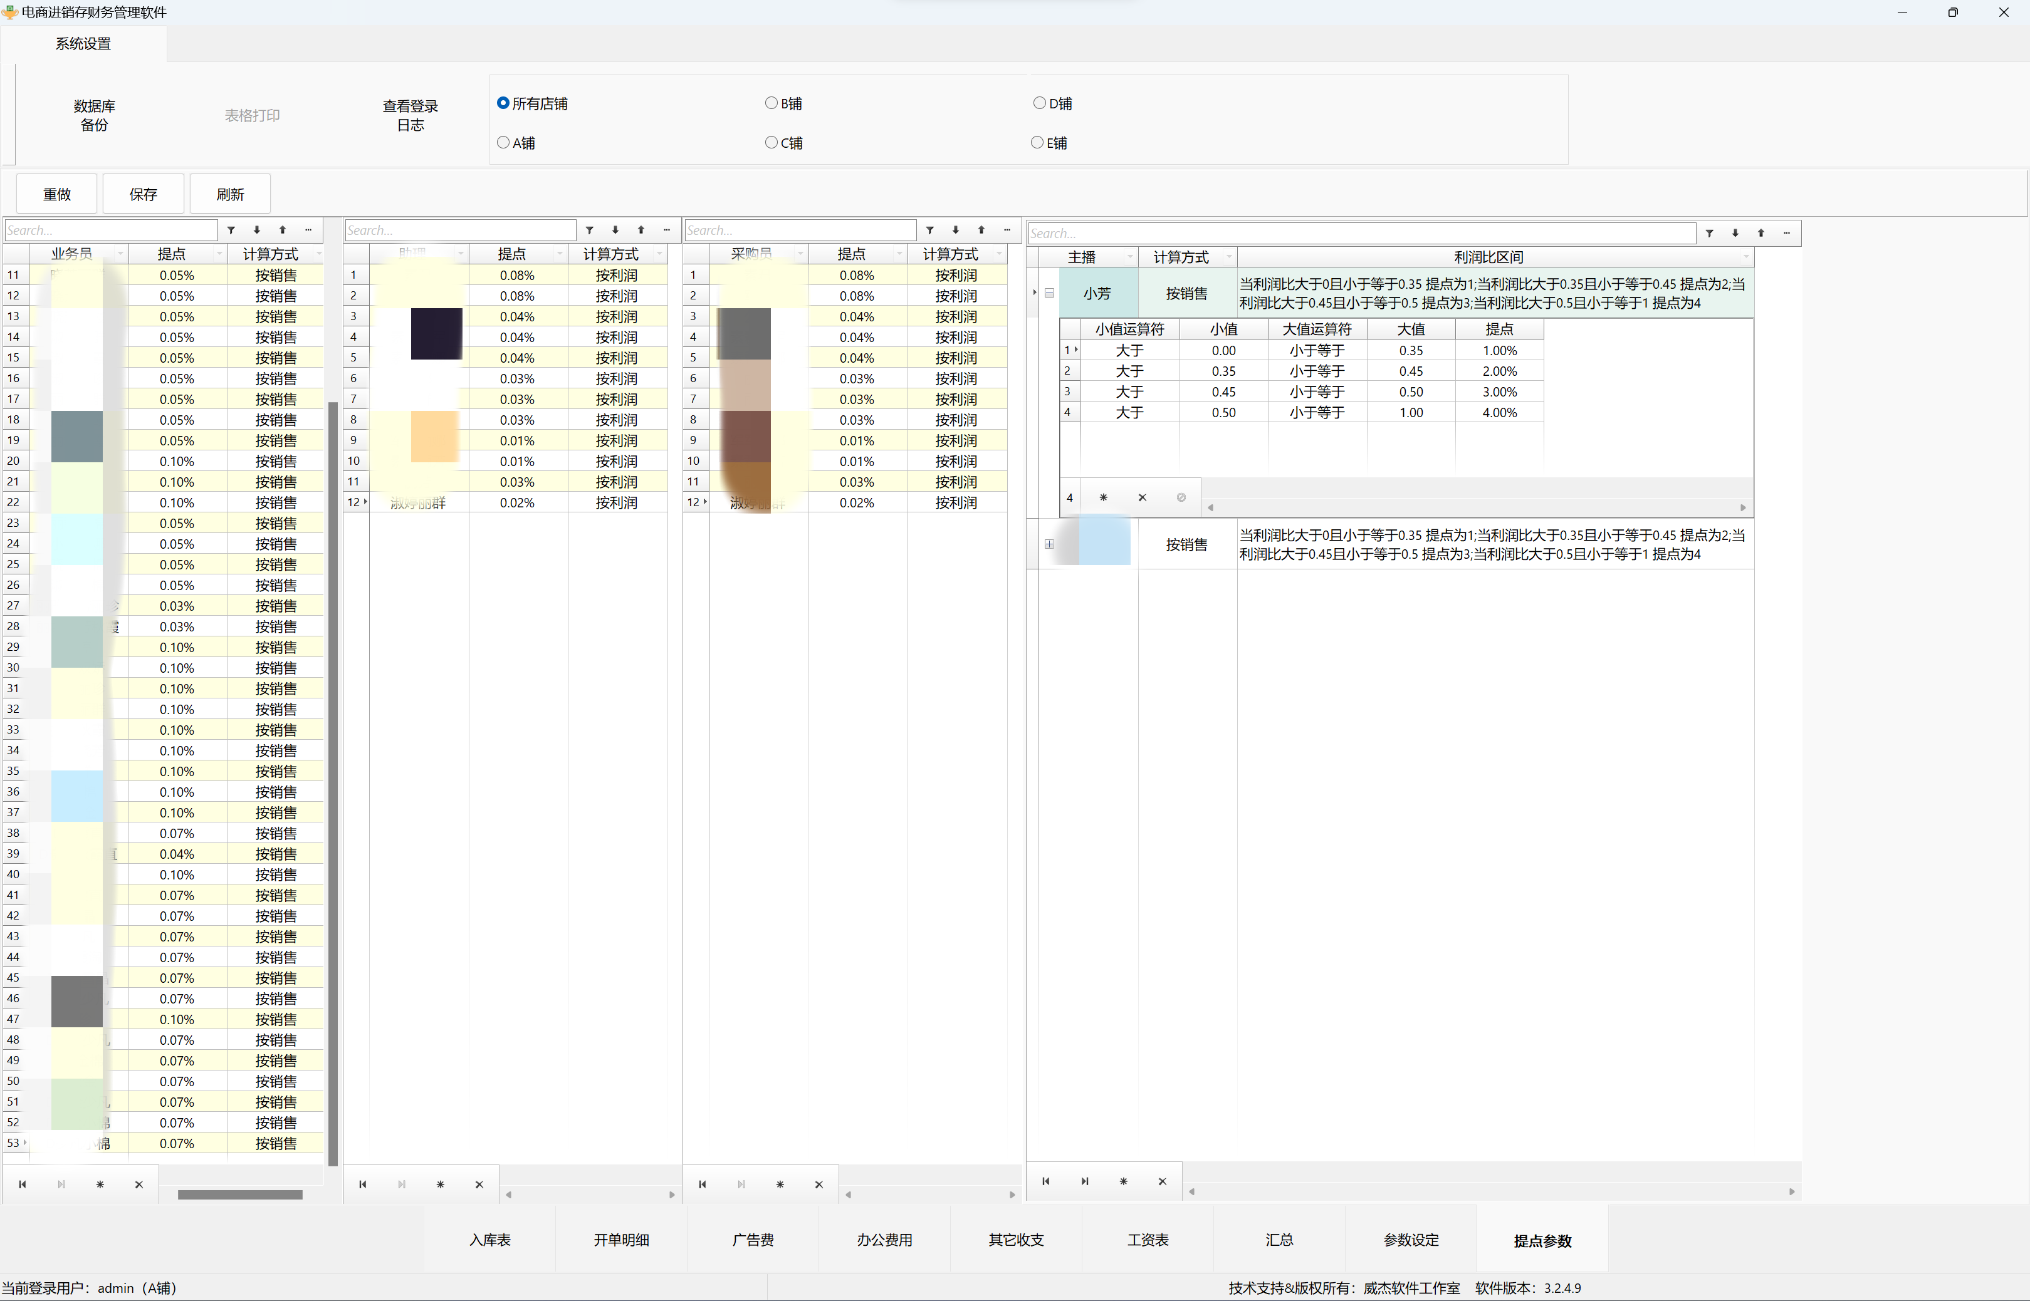The image size is (2030, 1301).
Task: Add new row in 助理 grid navigator
Action: click(441, 1184)
